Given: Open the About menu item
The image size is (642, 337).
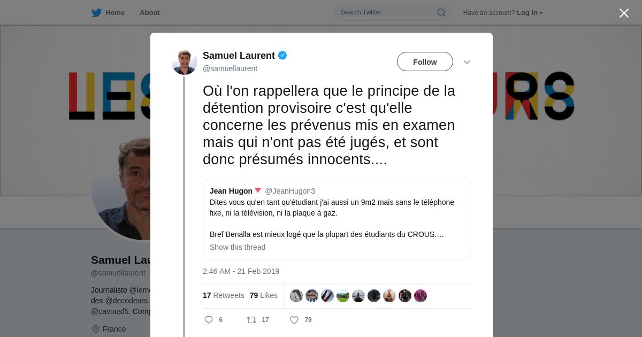Looking at the screenshot, I should [150, 13].
